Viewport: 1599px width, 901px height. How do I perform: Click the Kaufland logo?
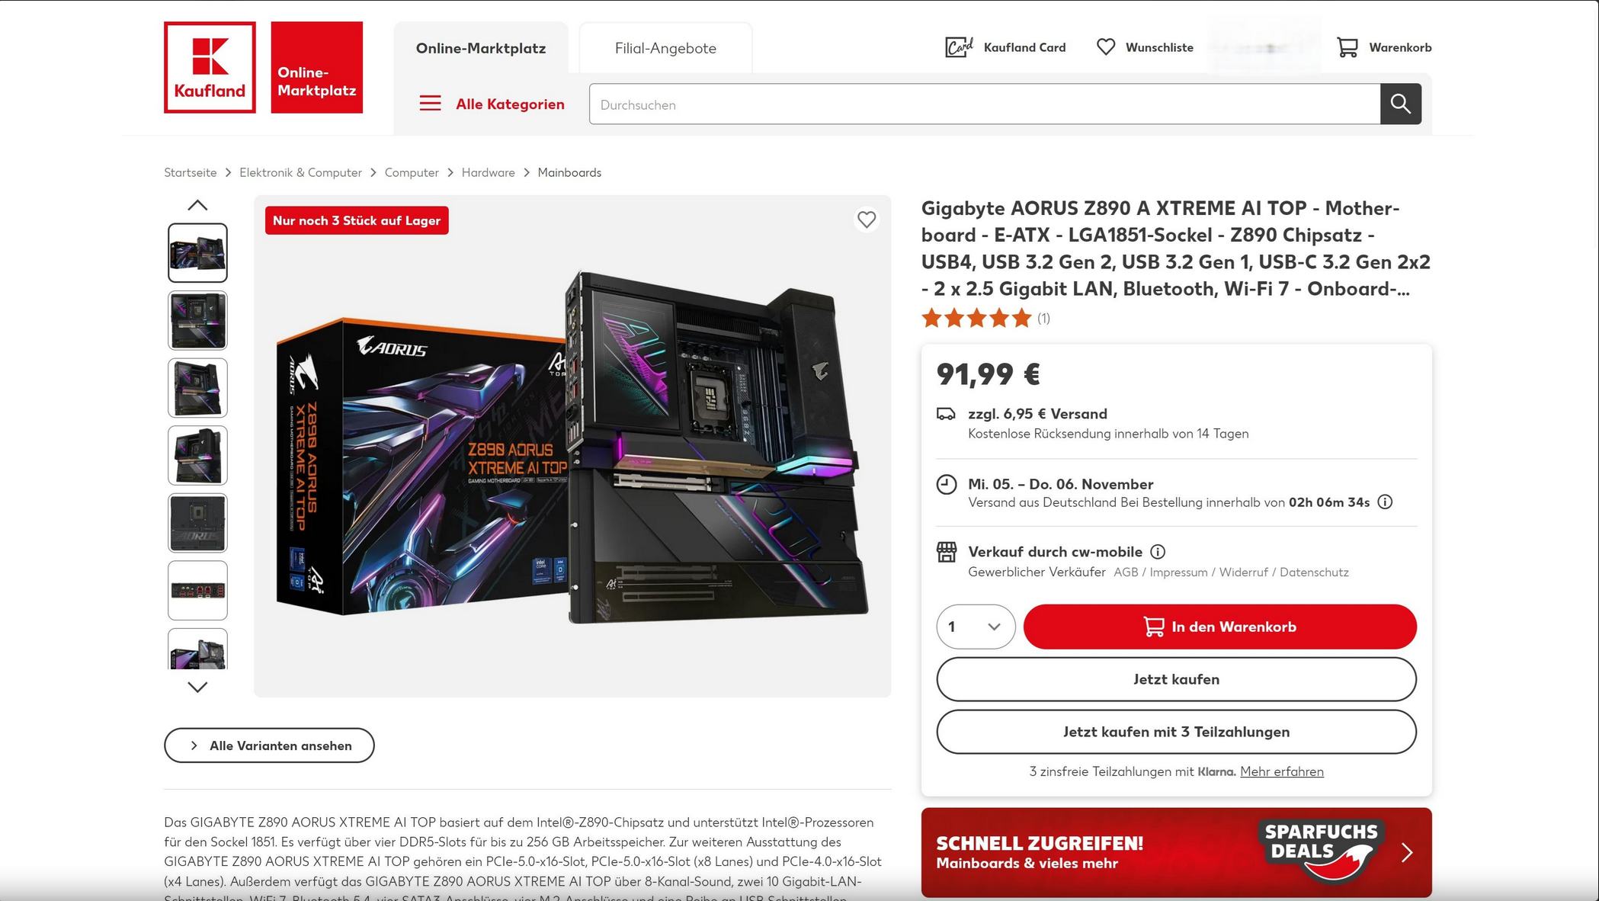(x=210, y=67)
